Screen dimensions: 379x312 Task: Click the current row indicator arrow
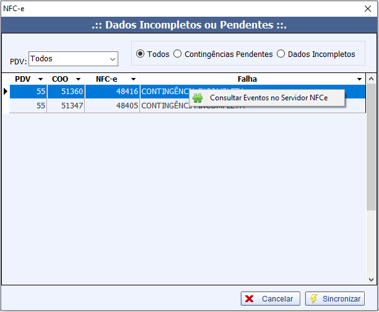[x=6, y=92]
